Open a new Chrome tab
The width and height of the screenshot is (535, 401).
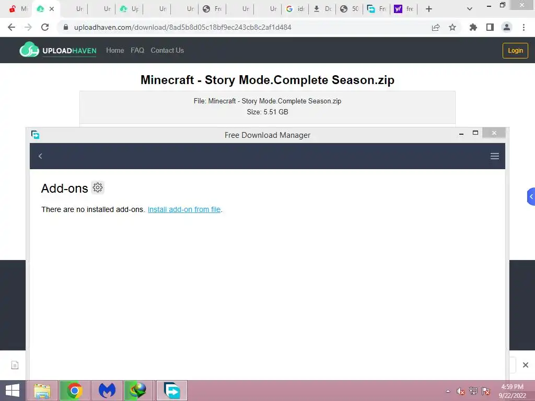tap(429, 9)
